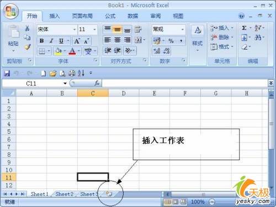The height and width of the screenshot is (207, 276).
Task: Switch to the 公式 ribbon tab
Action: click(x=110, y=16)
